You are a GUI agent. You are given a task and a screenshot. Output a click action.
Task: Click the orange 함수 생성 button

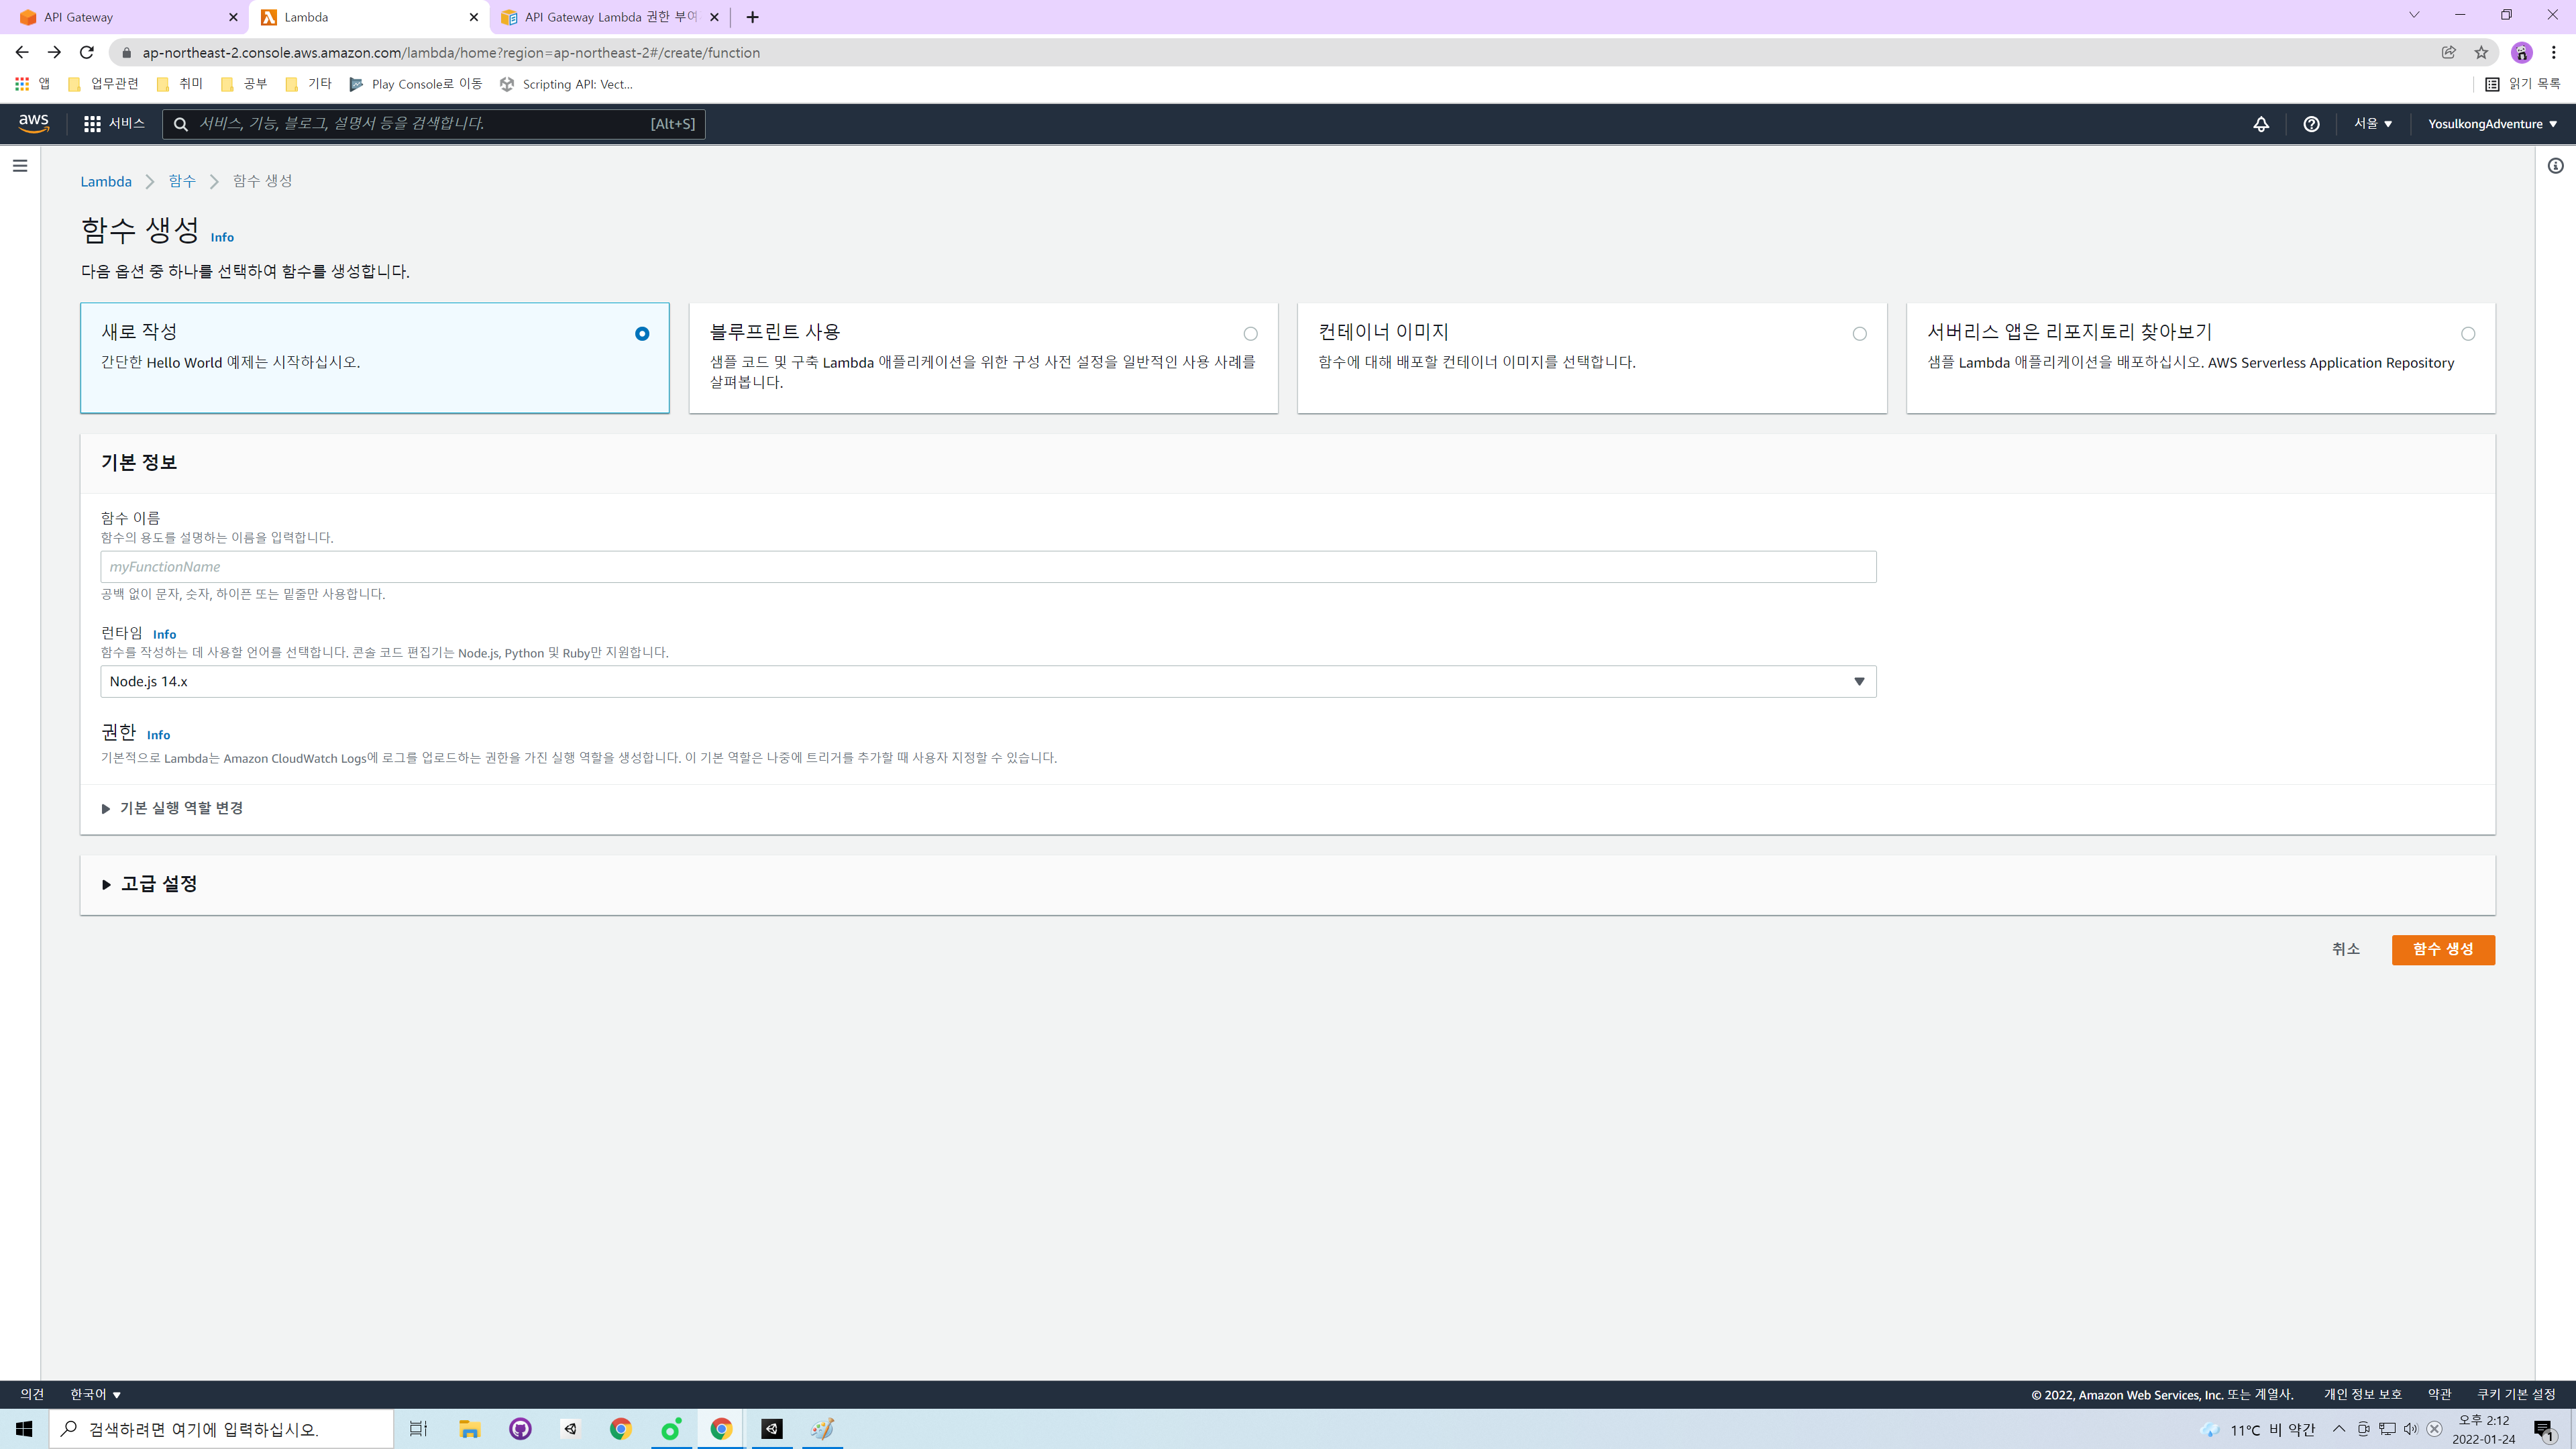pyautogui.click(x=2443, y=950)
